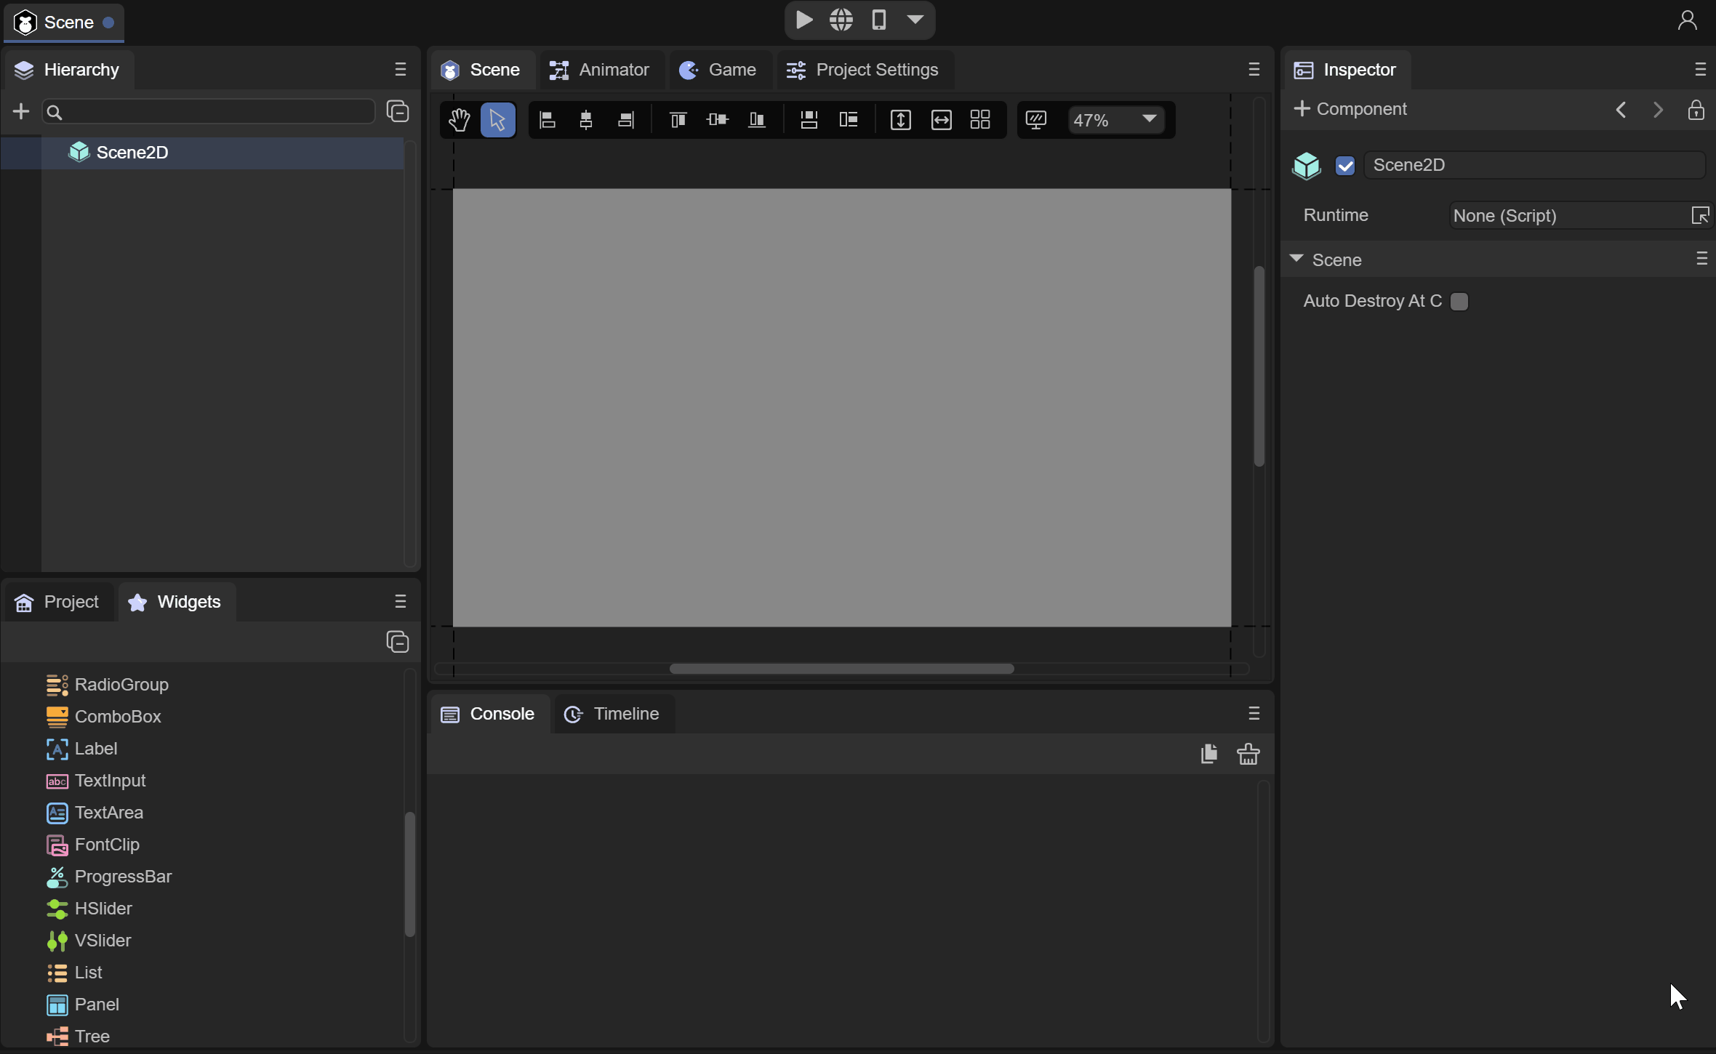Select the ProgressBar widget
This screenshot has width=1716, height=1054.
coord(123,877)
